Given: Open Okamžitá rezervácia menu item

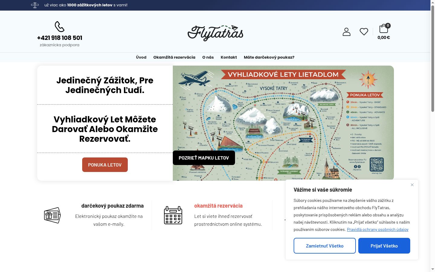Looking at the screenshot, I should [x=174, y=57].
